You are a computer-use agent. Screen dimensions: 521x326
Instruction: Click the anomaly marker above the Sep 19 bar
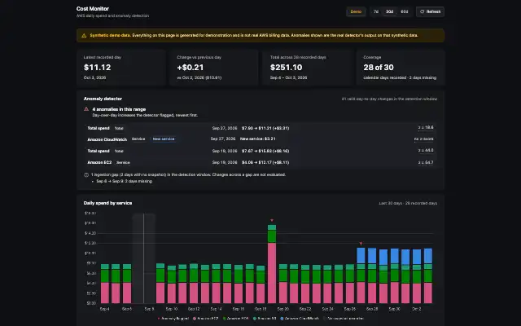pos(272,220)
